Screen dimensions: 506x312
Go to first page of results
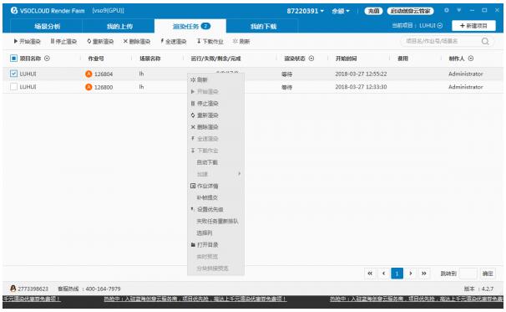point(370,274)
